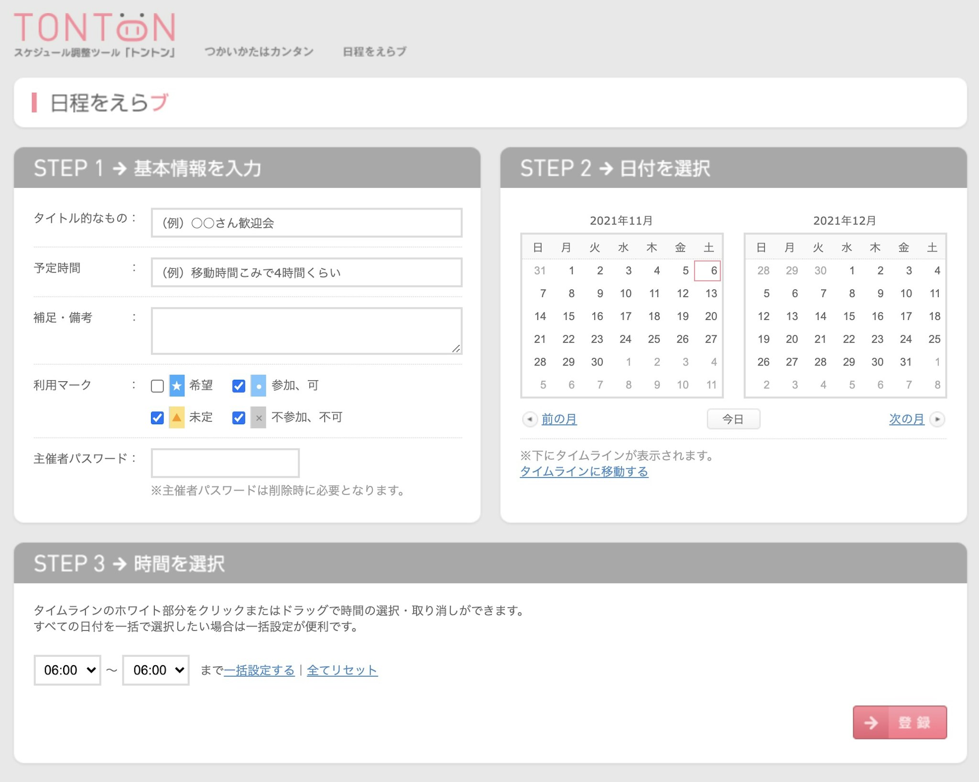Click the light blue circle 参加 mark icon
Screen dimensions: 979x782
pyautogui.click(x=258, y=385)
